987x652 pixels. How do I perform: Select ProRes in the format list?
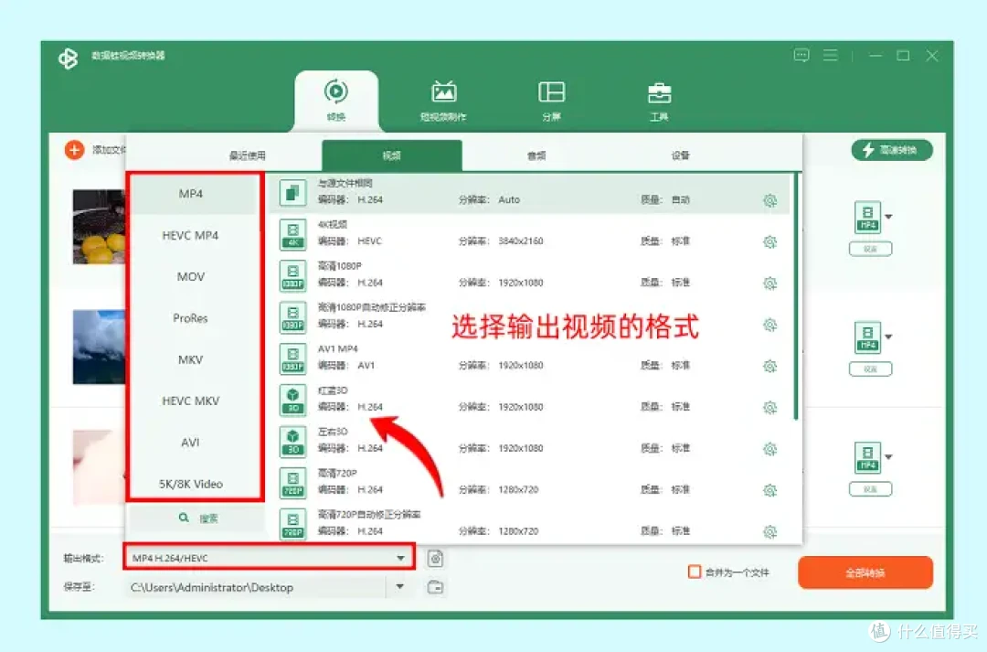coord(191,318)
